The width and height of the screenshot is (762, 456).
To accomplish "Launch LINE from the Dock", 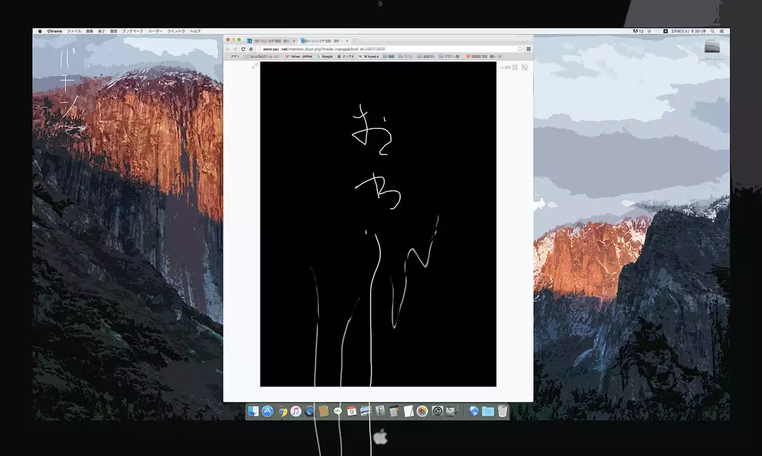I will tap(338, 411).
